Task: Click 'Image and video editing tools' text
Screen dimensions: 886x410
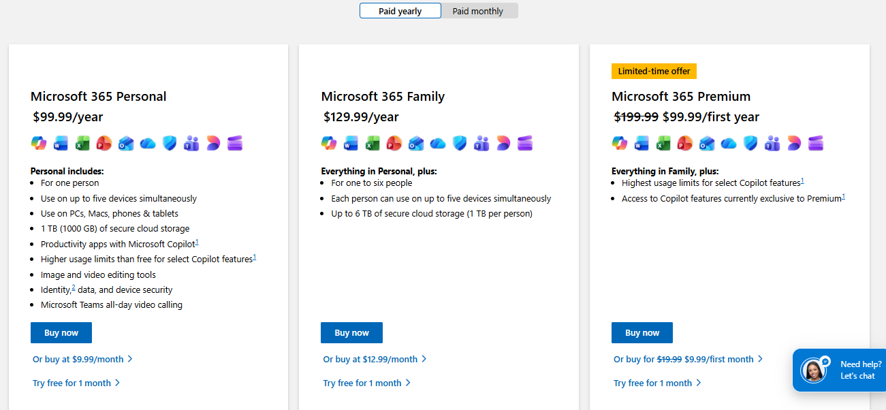Action: pos(98,274)
